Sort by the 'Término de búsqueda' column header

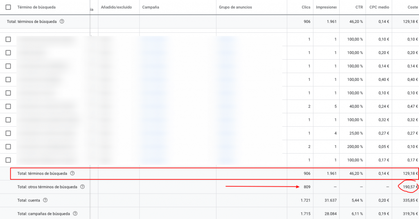(36, 7)
